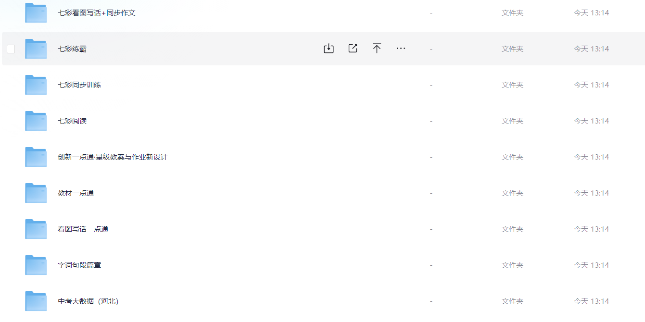The height and width of the screenshot is (322, 645).
Task: Click the 文件夹 type cell of 七彩同步训练
Action: 512,85
